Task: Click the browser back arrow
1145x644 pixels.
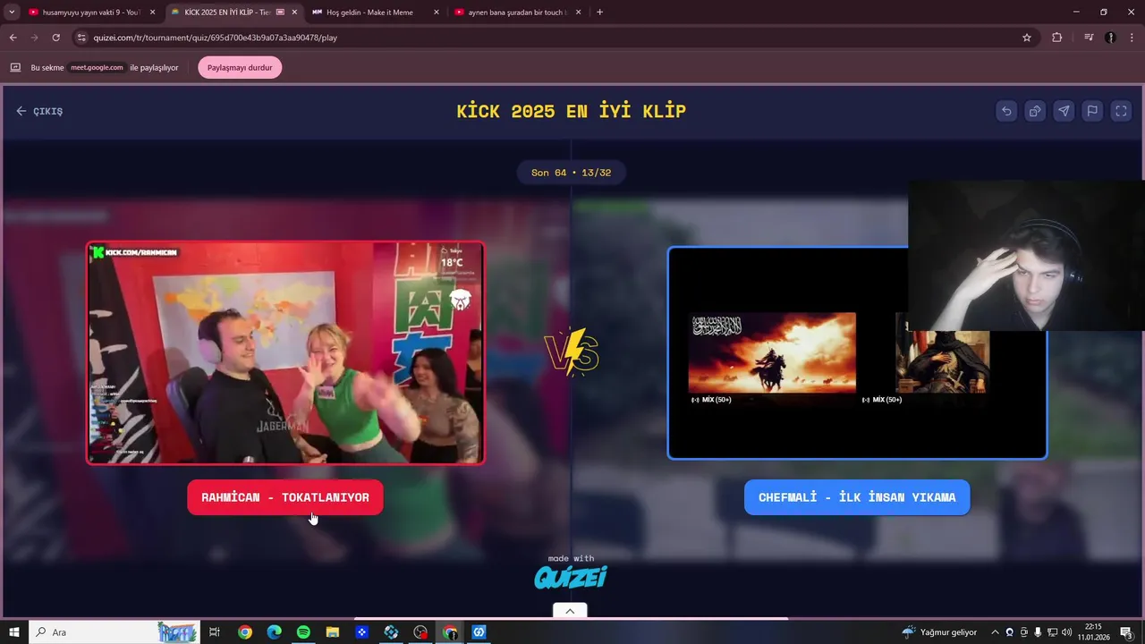Action: [13, 38]
